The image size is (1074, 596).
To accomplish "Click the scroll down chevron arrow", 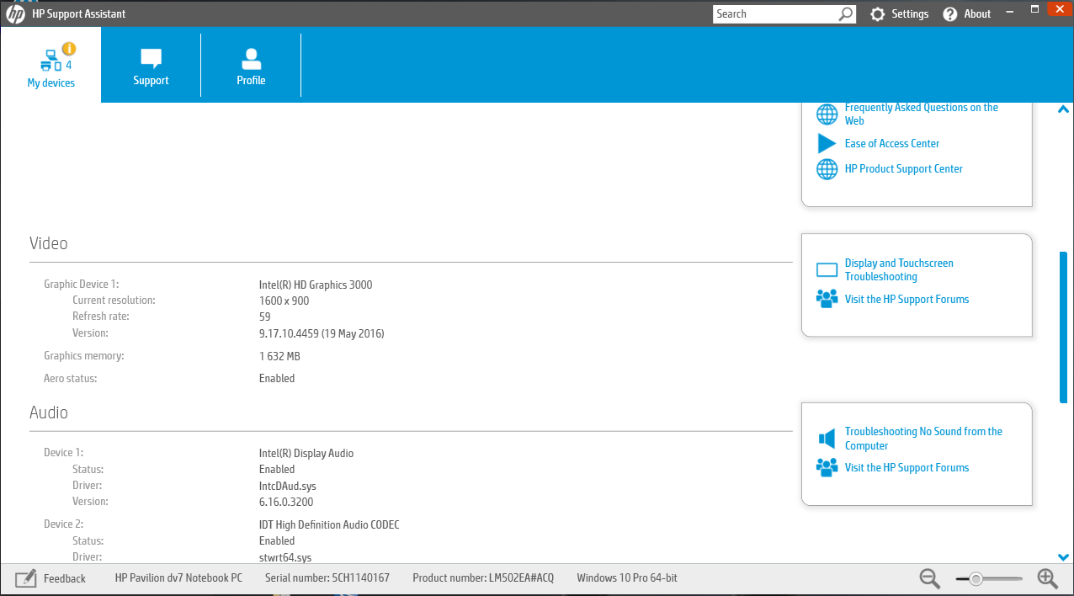I will (1063, 556).
